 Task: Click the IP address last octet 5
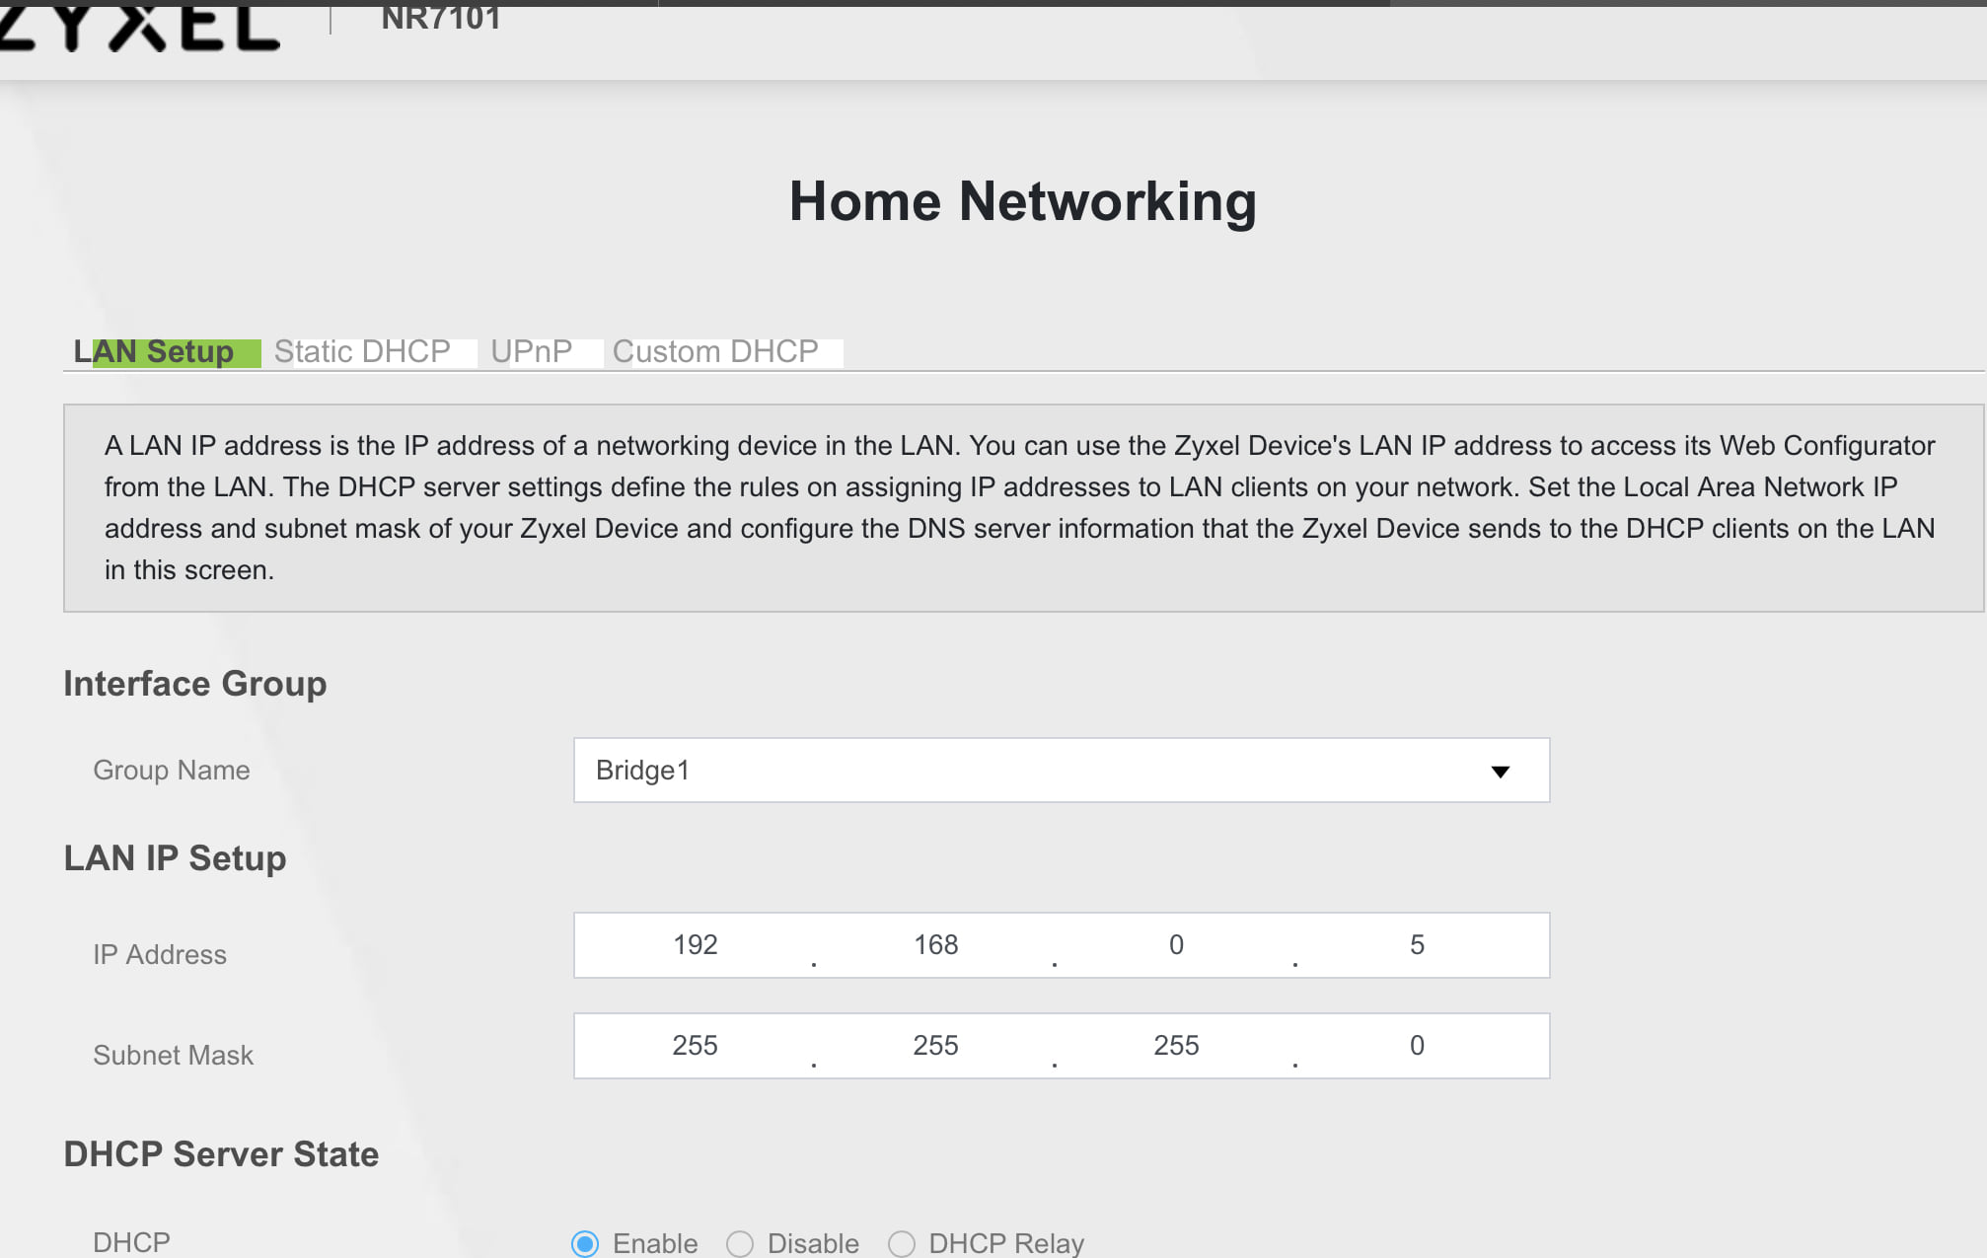coord(1417,945)
